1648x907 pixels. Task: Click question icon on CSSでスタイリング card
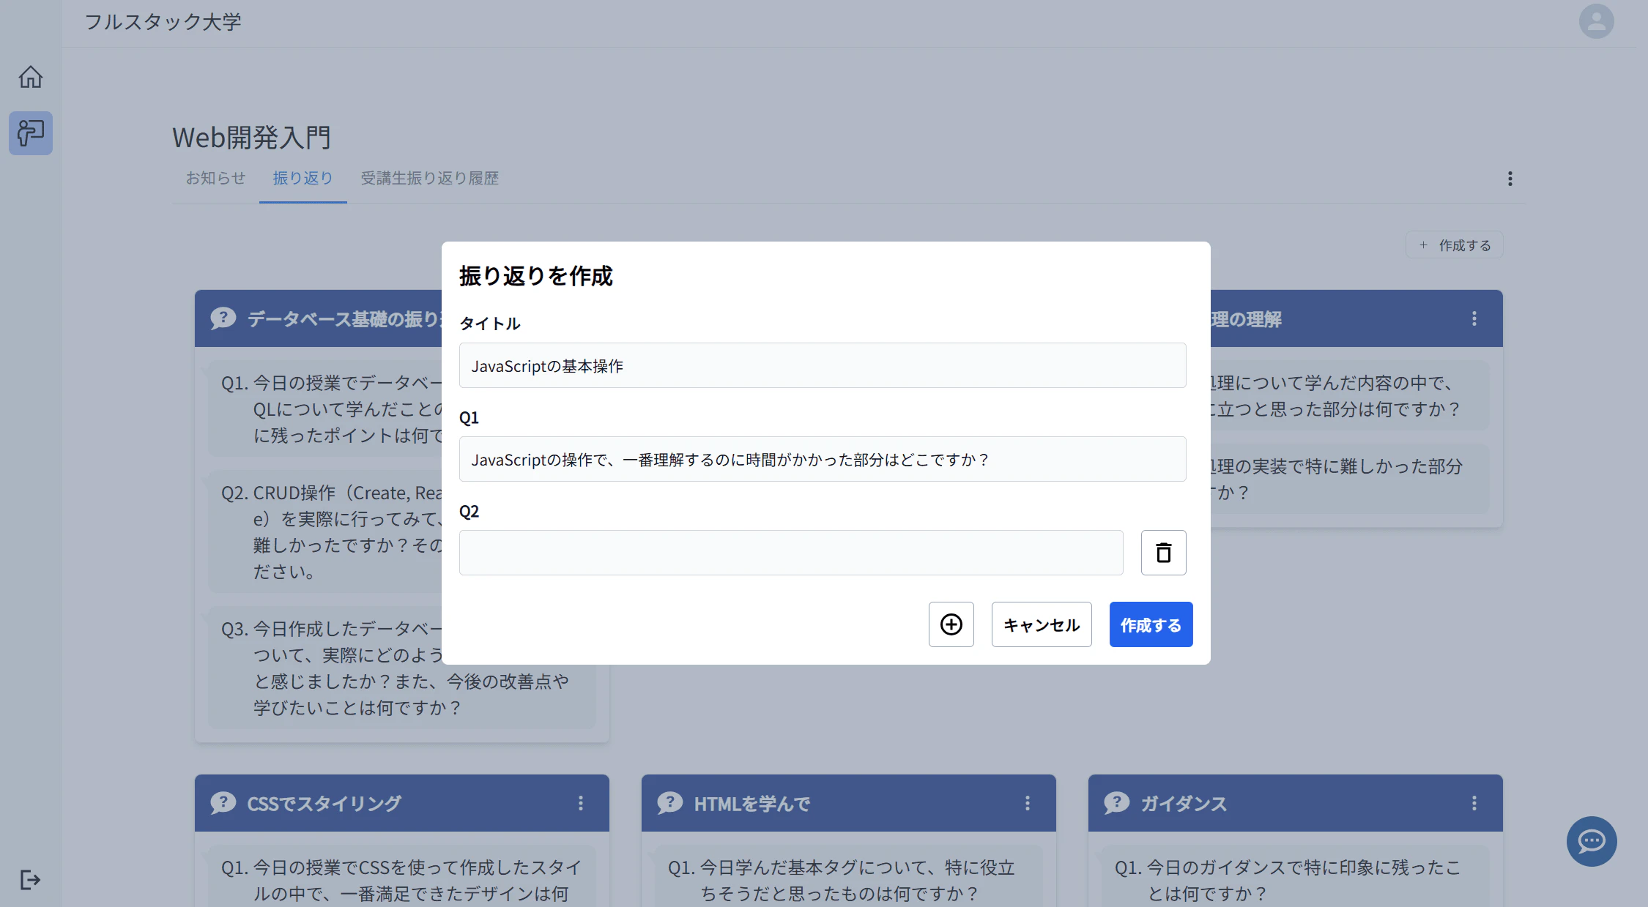[223, 803]
